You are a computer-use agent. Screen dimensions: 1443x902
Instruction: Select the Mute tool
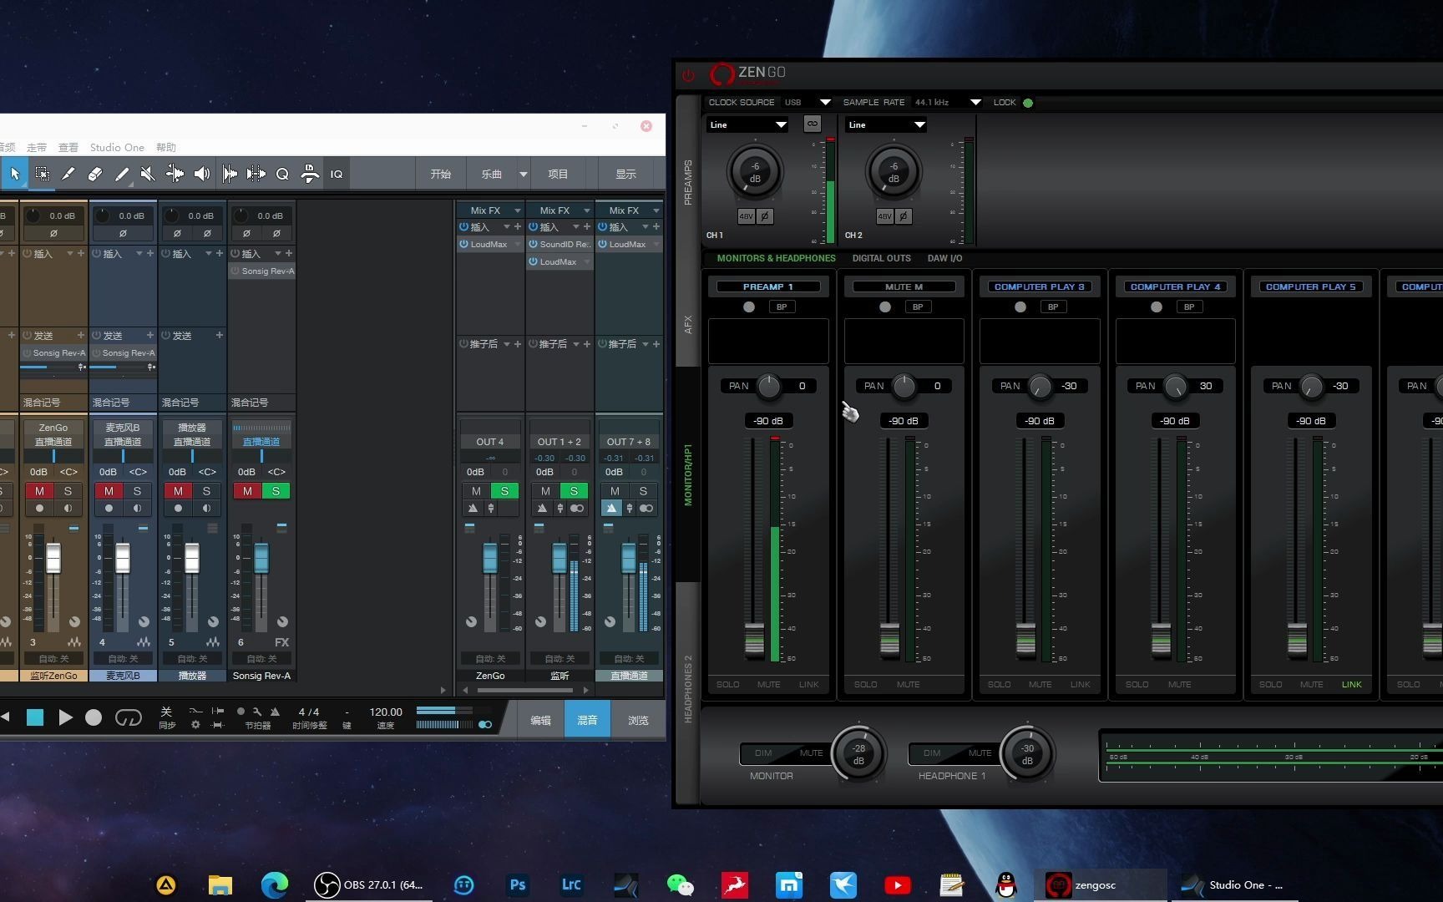click(x=148, y=174)
